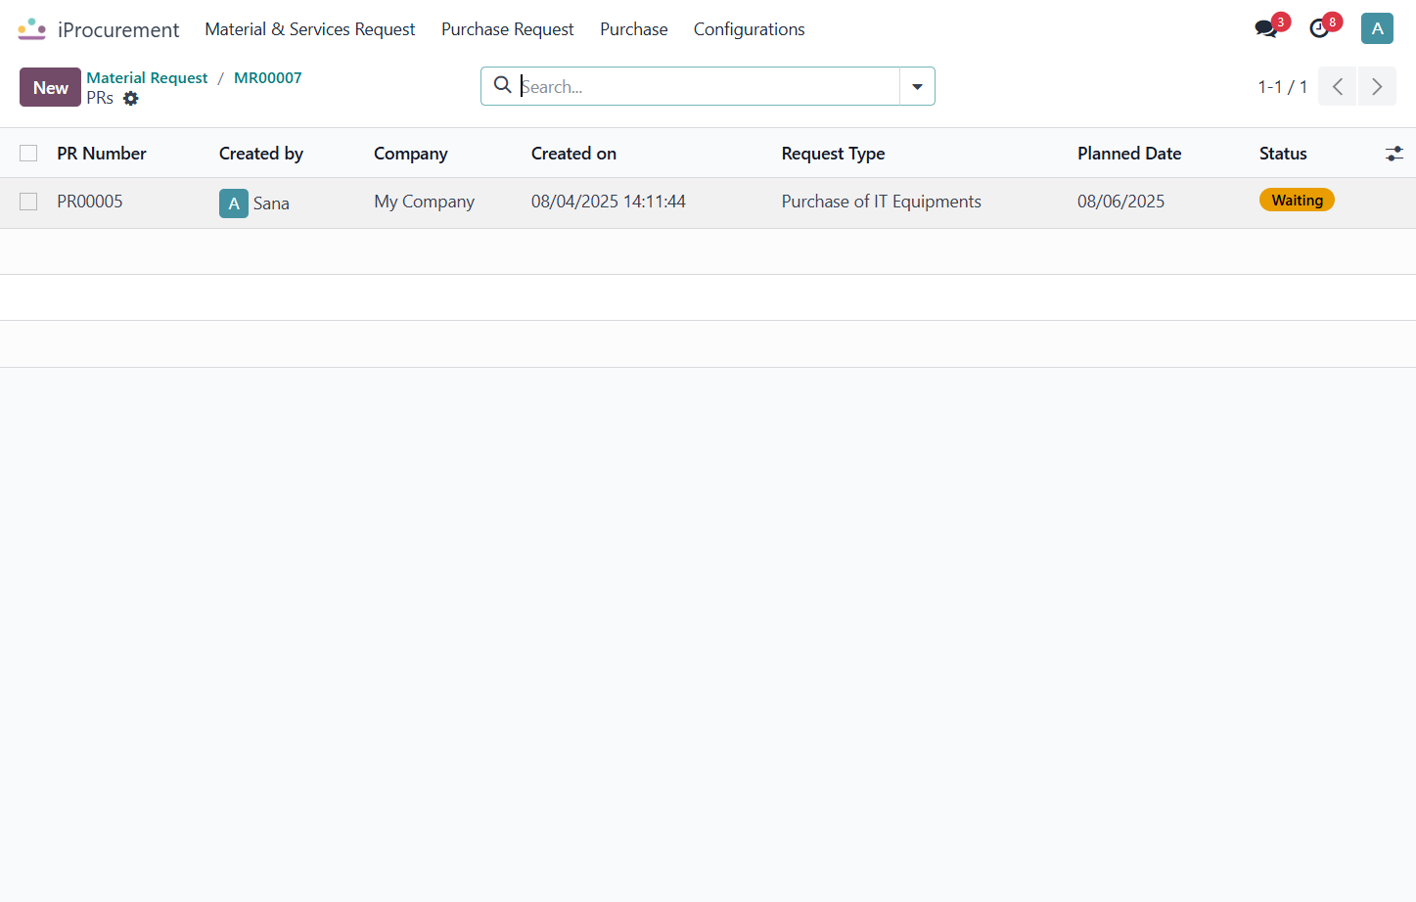Image resolution: width=1416 pixels, height=902 pixels.
Task: Open Purchase Request menu
Action: tap(508, 29)
